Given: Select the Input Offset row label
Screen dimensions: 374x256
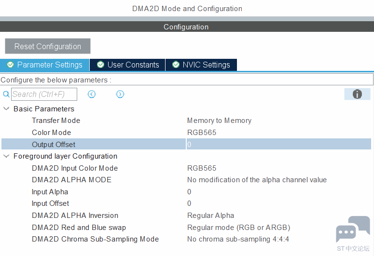Looking at the screenshot, I should 50,203.
